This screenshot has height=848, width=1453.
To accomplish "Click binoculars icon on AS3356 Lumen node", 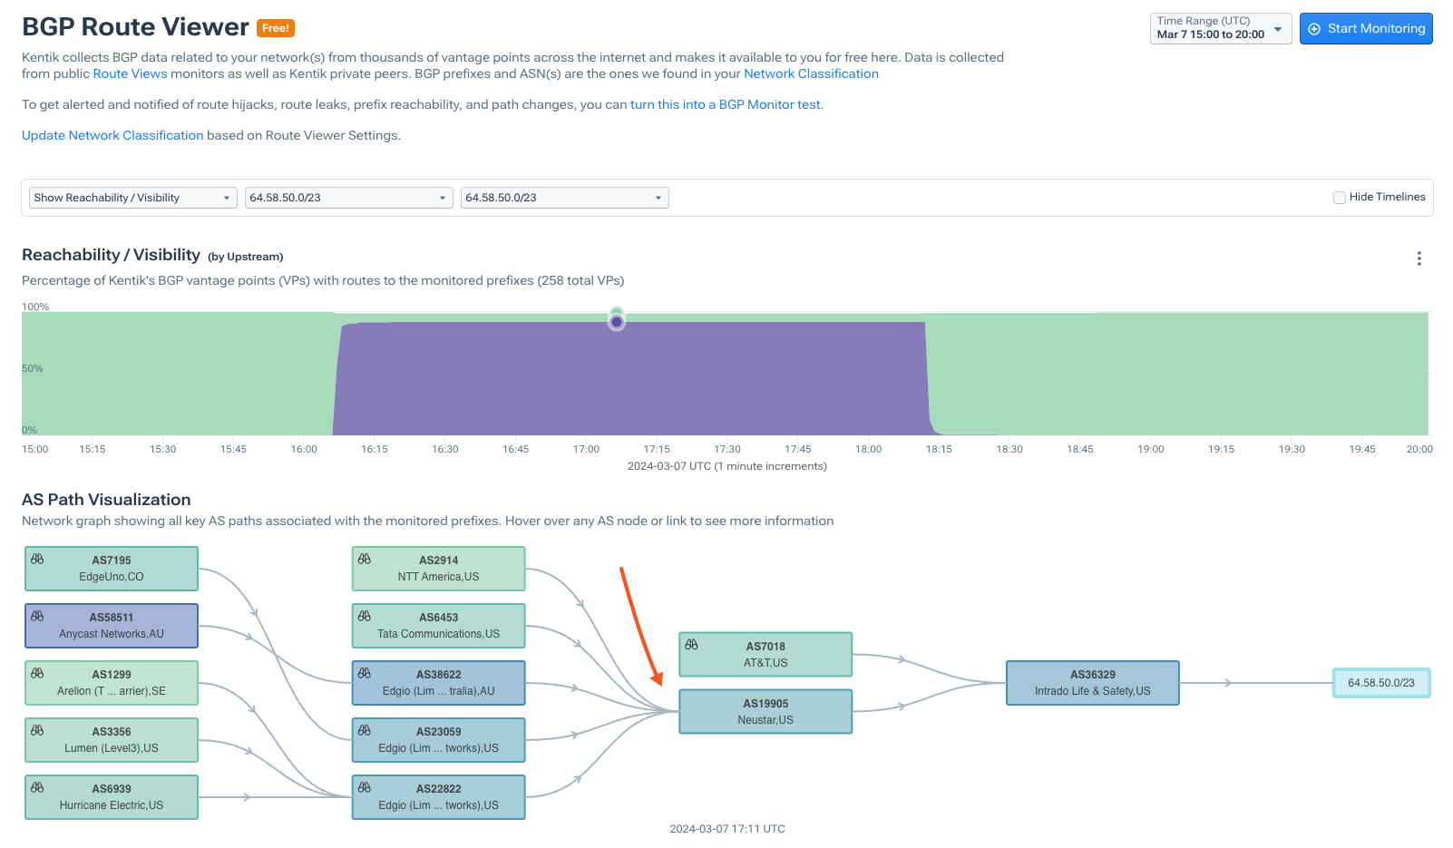I will 37,731.
